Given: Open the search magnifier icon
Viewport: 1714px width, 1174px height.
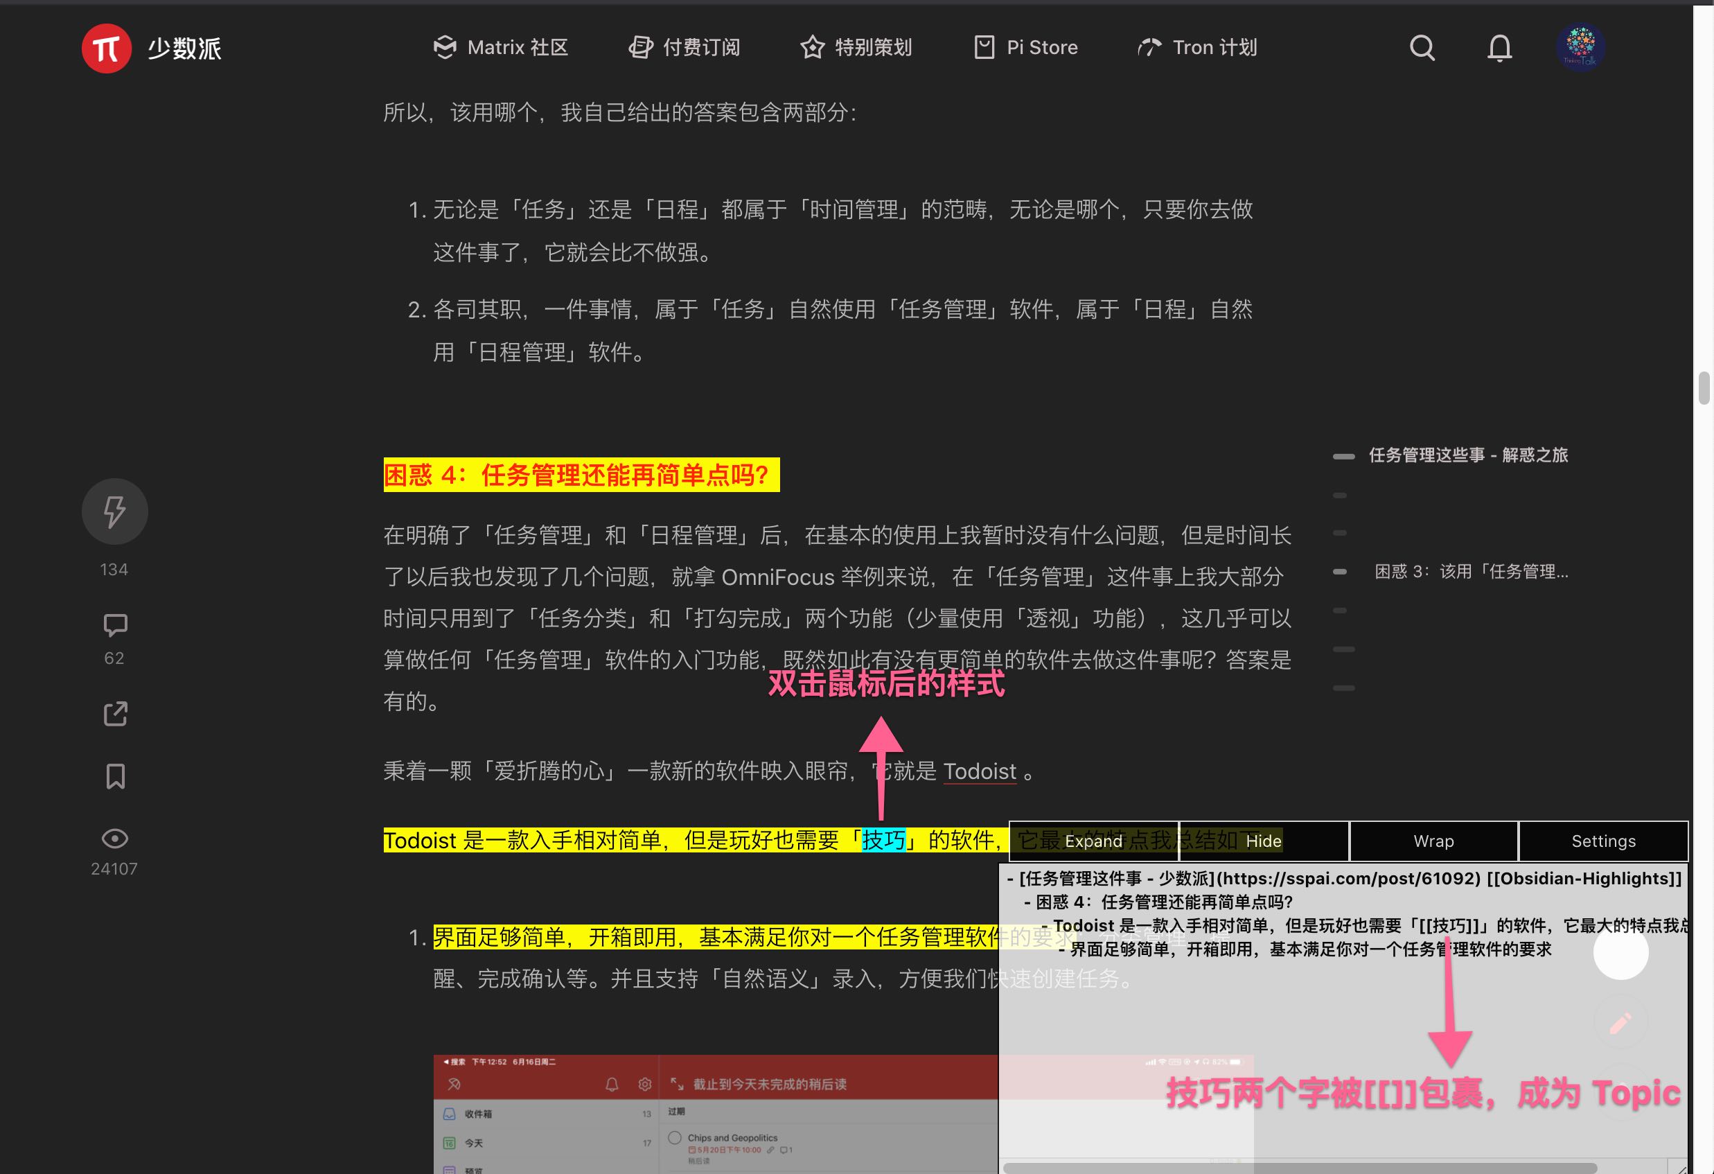Looking at the screenshot, I should (1422, 48).
